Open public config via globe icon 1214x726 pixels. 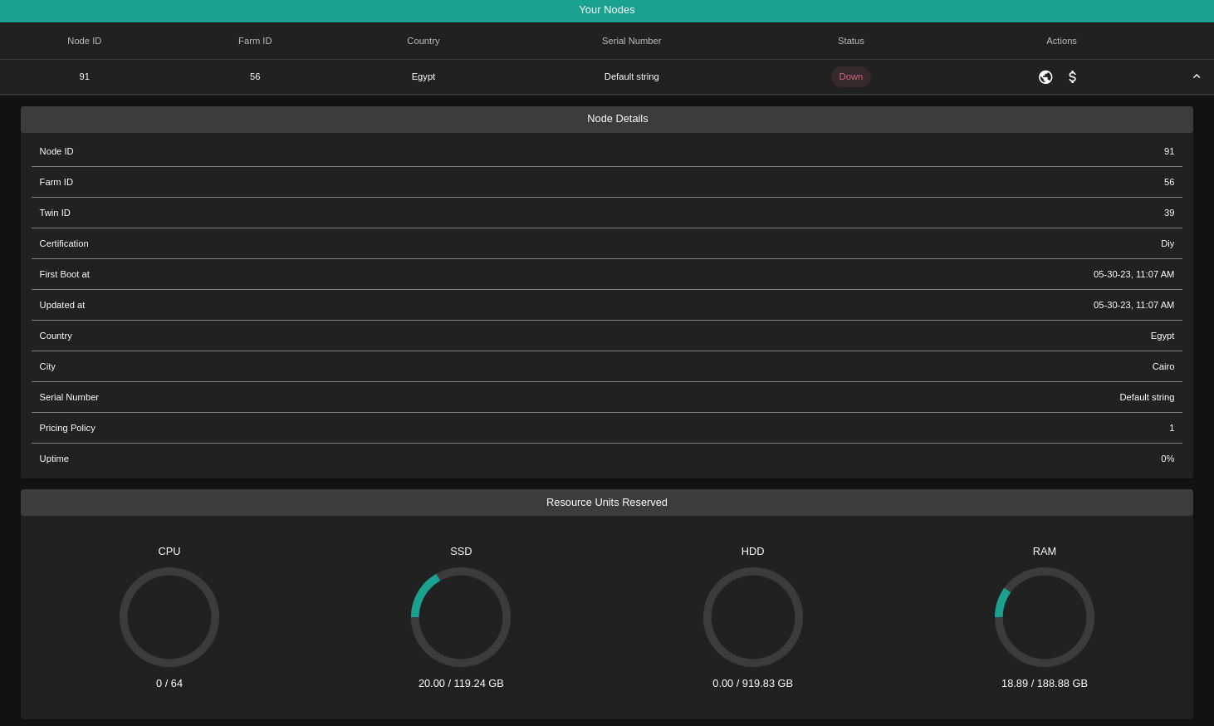(1045, 77)
